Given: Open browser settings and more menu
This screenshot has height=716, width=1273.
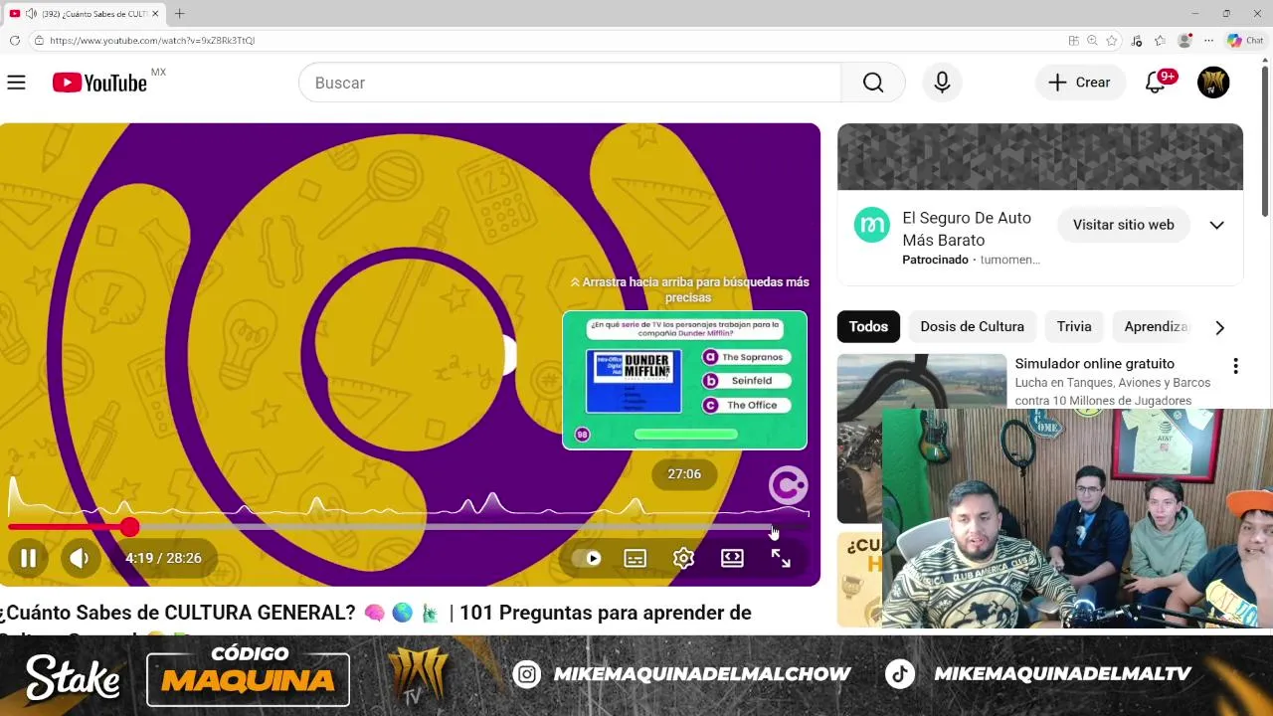Looking at the screenshot, I should click(1208, 41).
